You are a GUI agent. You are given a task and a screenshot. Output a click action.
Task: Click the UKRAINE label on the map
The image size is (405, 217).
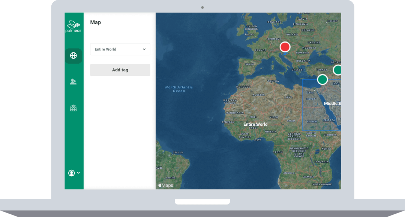coord(314,42)
